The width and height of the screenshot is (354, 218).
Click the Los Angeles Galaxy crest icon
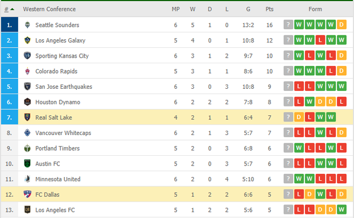(28, 40)
